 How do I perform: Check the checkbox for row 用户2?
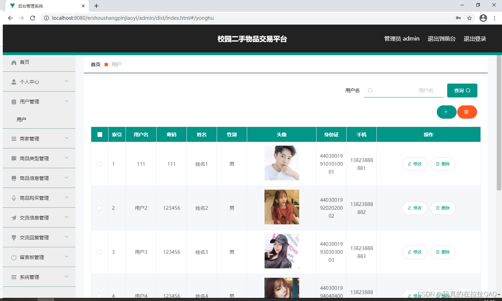pos(99,208)
